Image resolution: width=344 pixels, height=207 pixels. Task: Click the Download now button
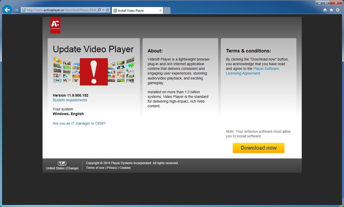(x=258, y=148)
